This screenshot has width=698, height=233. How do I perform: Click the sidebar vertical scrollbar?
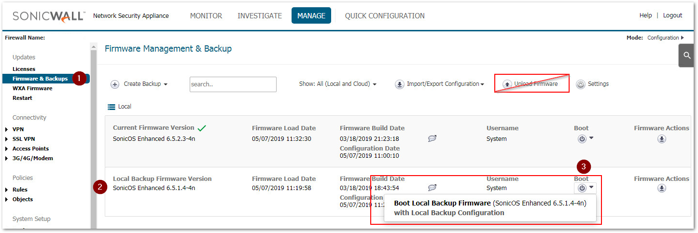point(94,135)
